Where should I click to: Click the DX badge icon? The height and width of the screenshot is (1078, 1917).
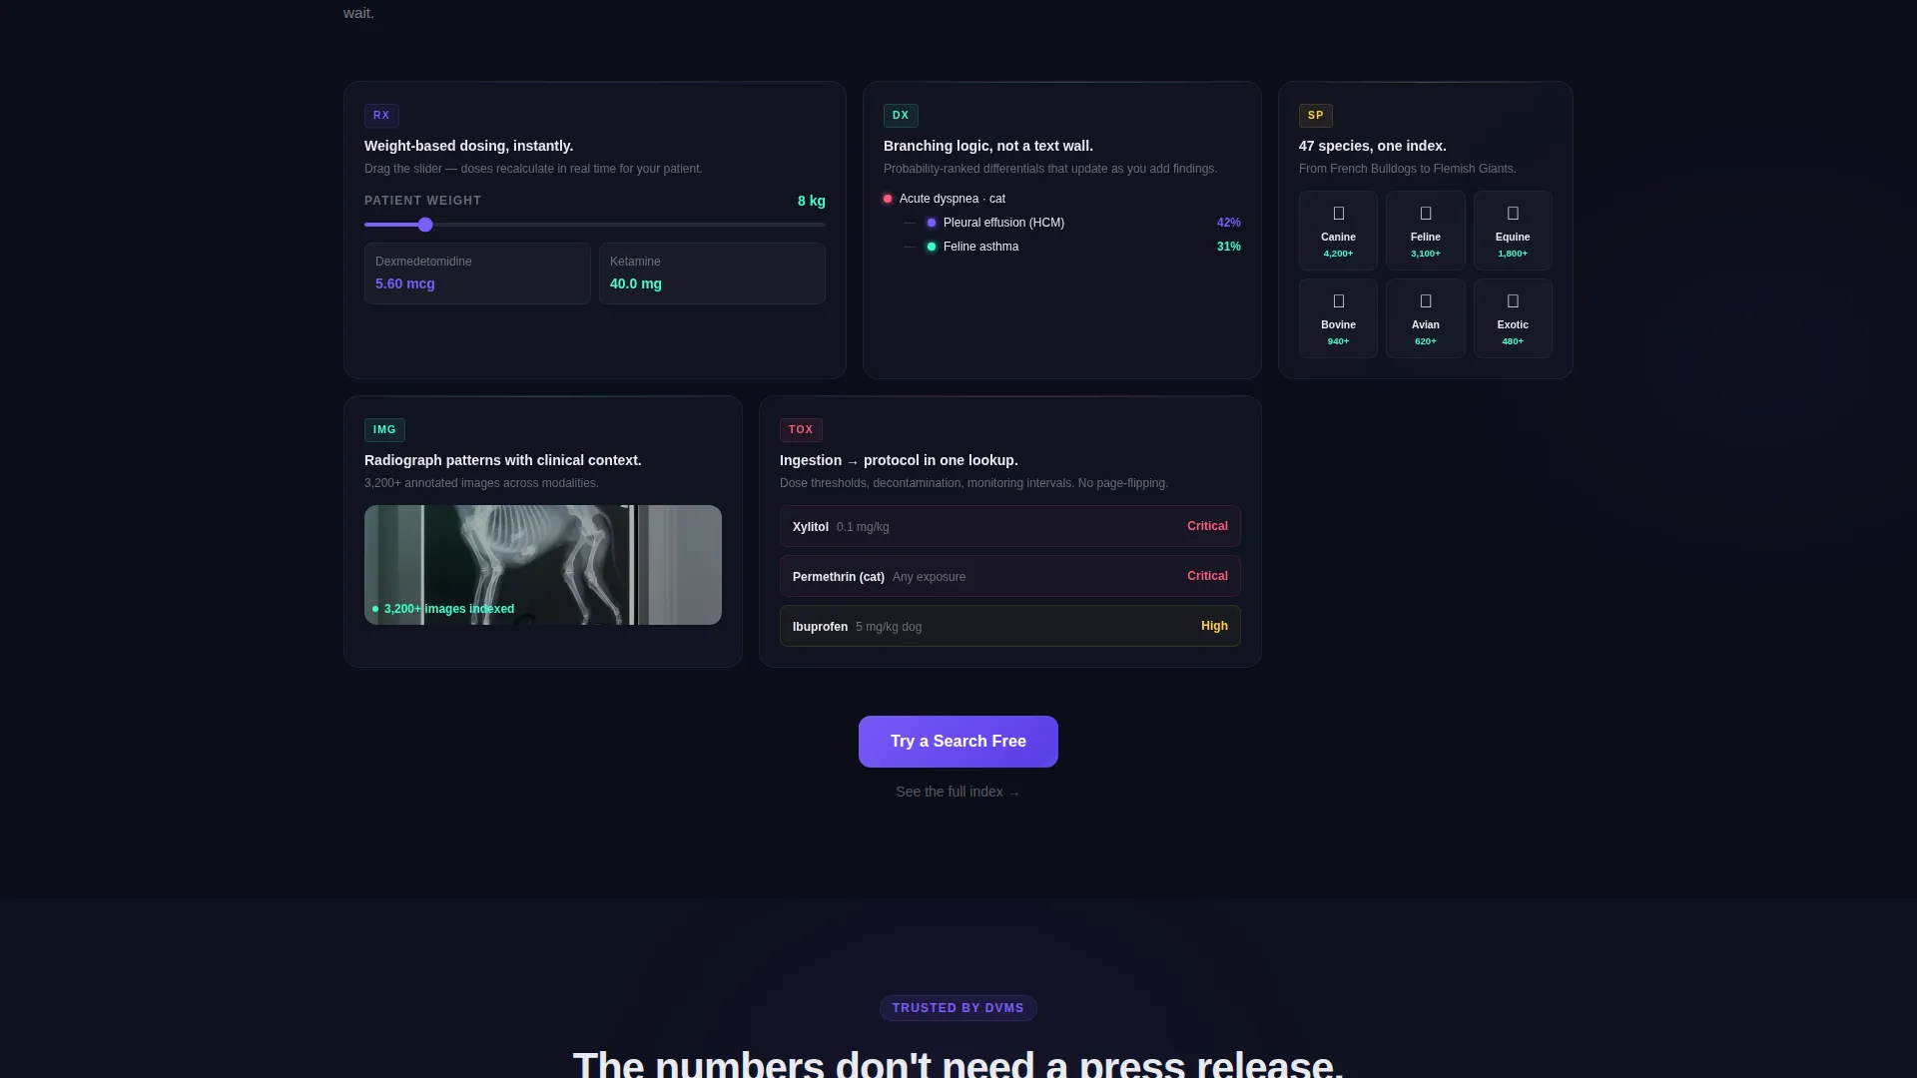901,116
